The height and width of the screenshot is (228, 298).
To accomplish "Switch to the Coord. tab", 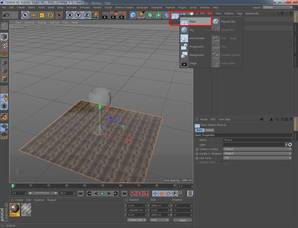I will click(209, 130).
